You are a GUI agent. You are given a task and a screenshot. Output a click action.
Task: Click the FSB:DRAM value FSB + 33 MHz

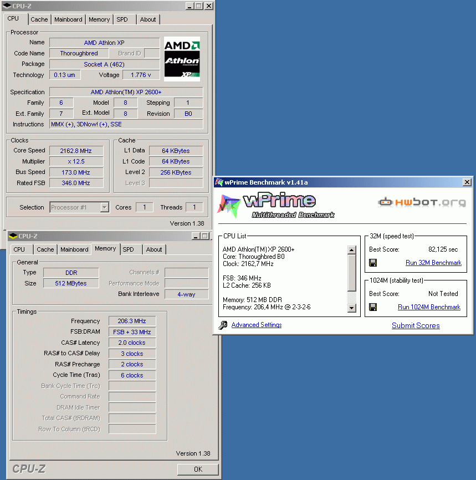[132, 332]
